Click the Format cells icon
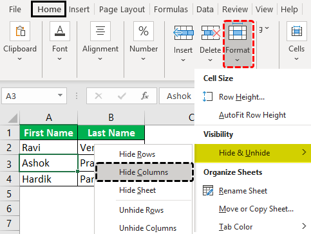The image size is (311, 234). point(238,32)
